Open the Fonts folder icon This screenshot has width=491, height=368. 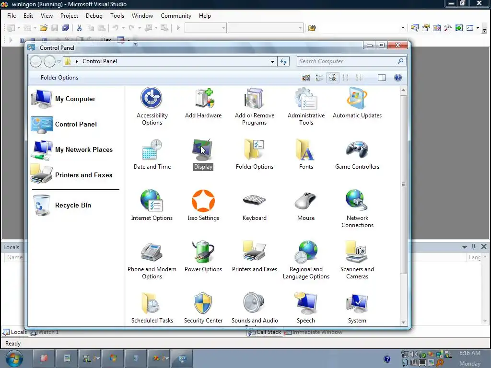[306, 154]
